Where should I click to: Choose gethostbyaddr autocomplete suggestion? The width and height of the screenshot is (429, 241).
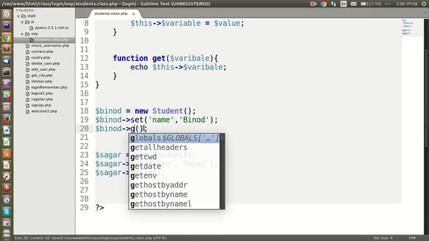[174, 185]
